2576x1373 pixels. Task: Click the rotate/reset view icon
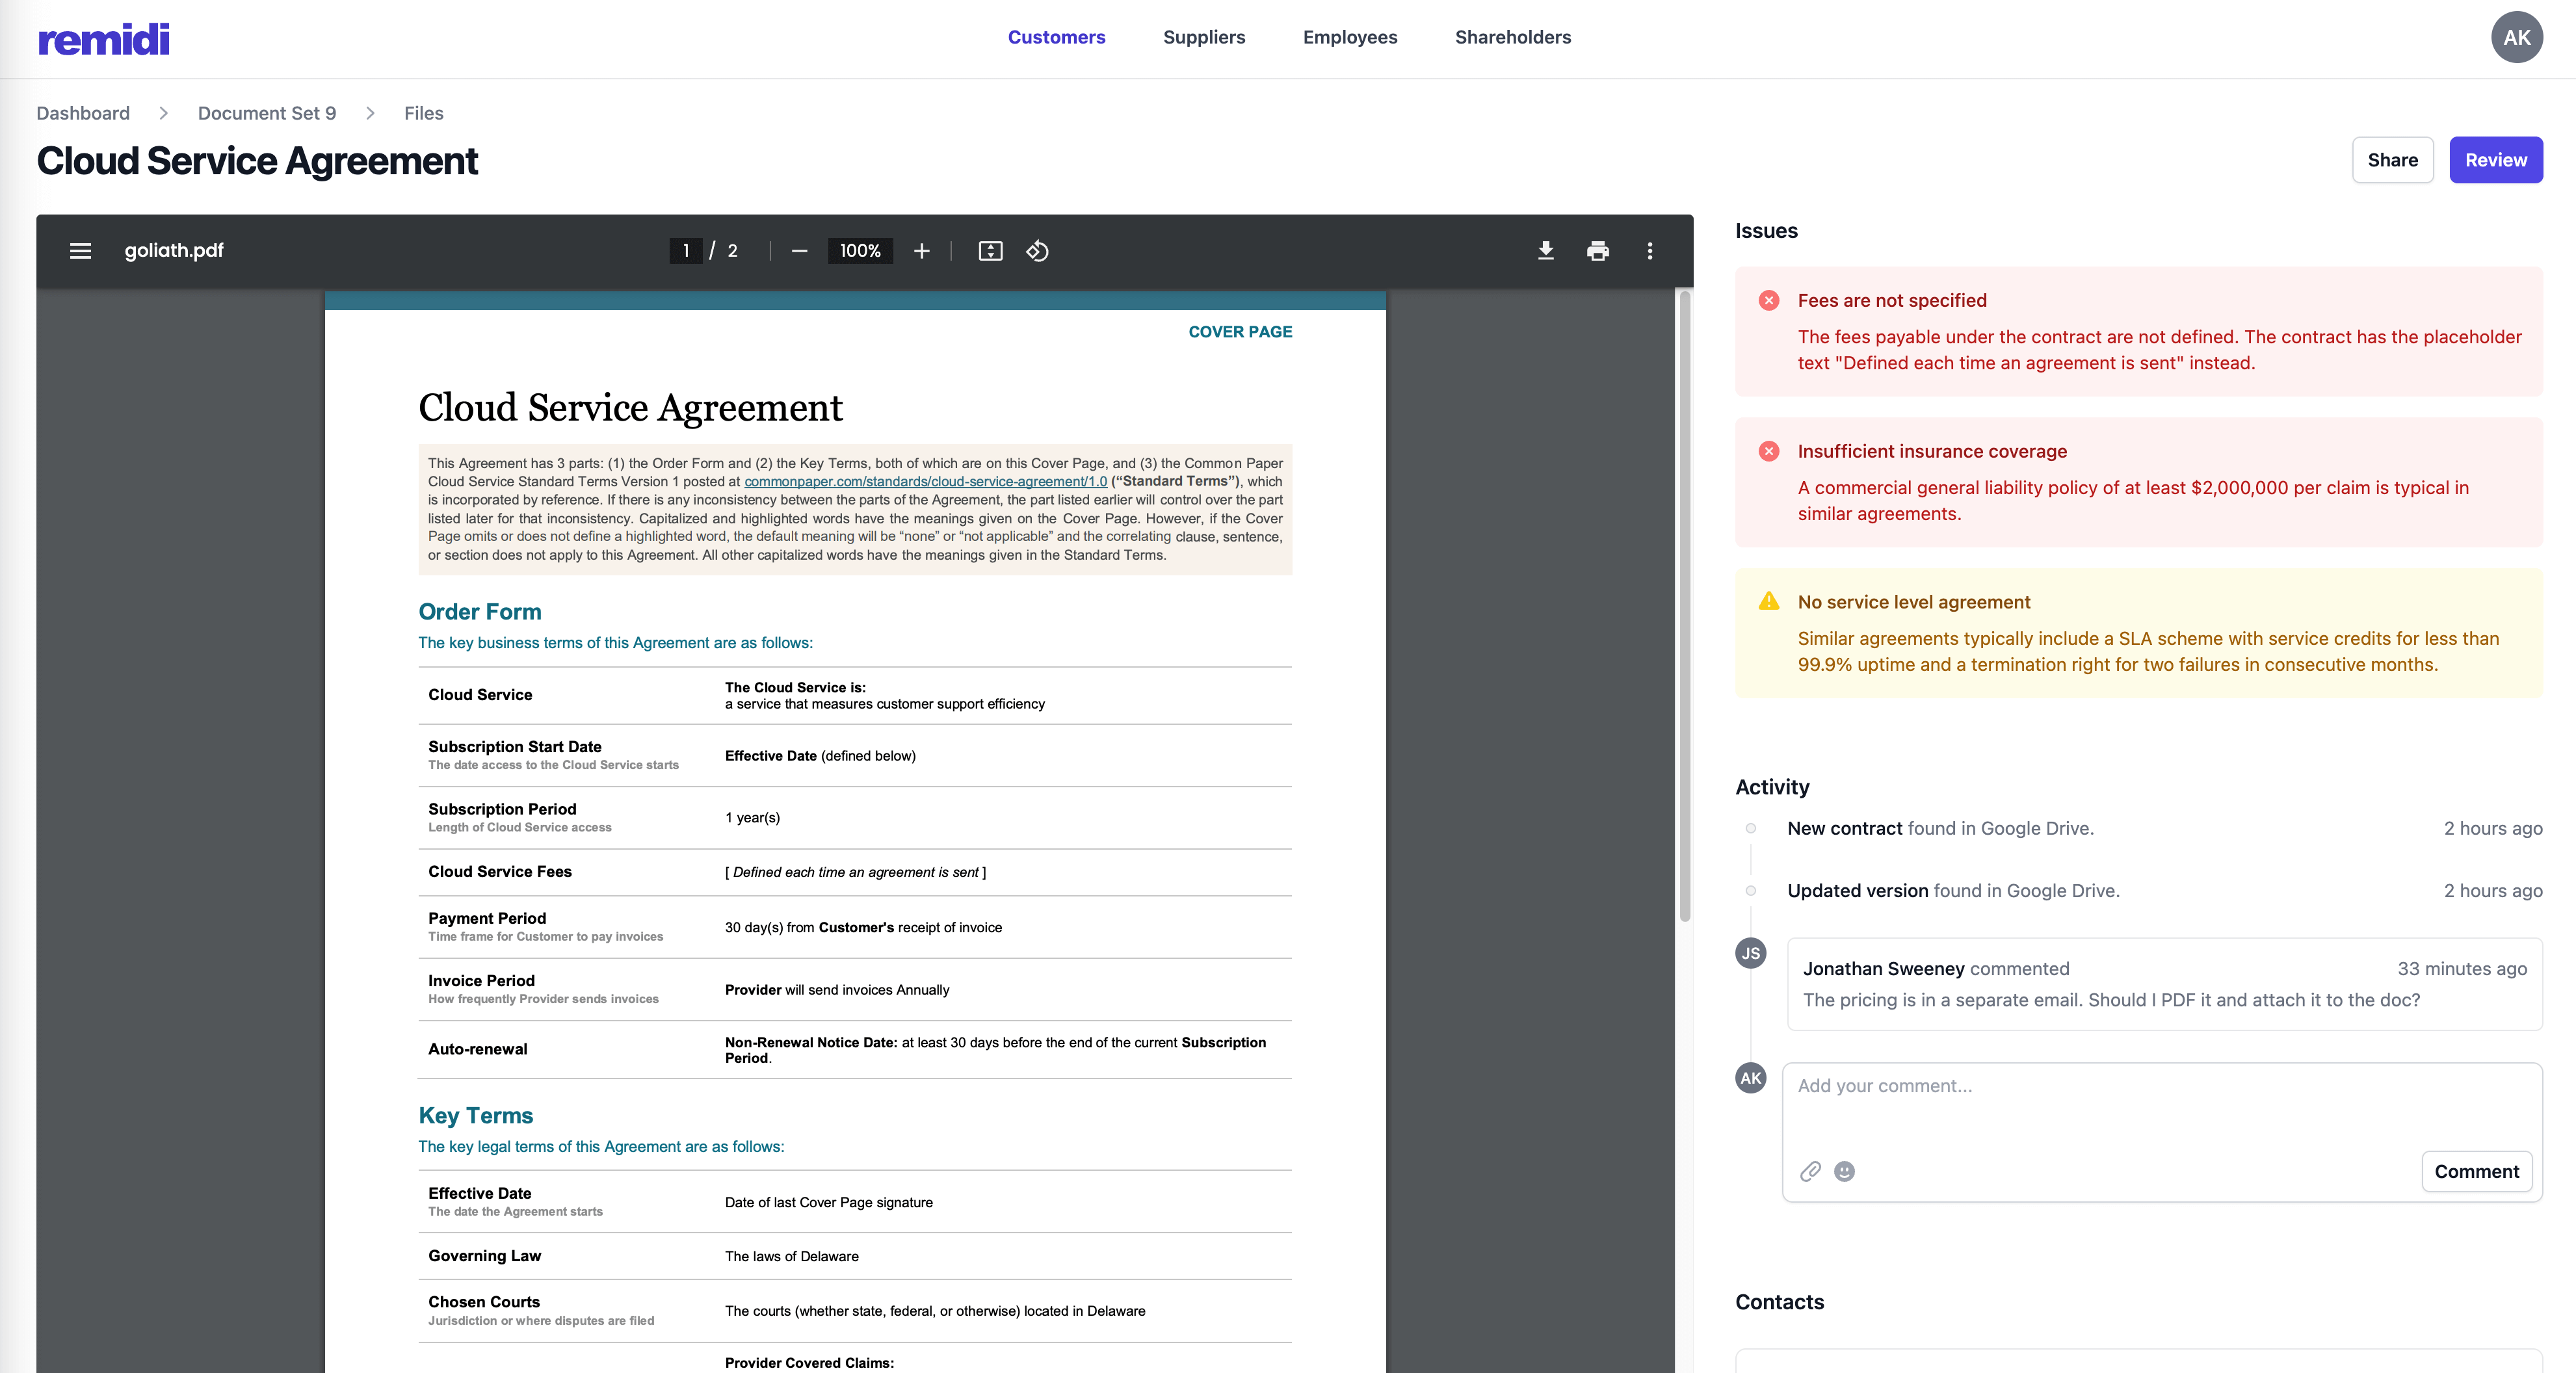1039,250
